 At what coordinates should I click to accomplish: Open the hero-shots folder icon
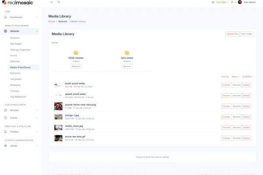[127, 52]
